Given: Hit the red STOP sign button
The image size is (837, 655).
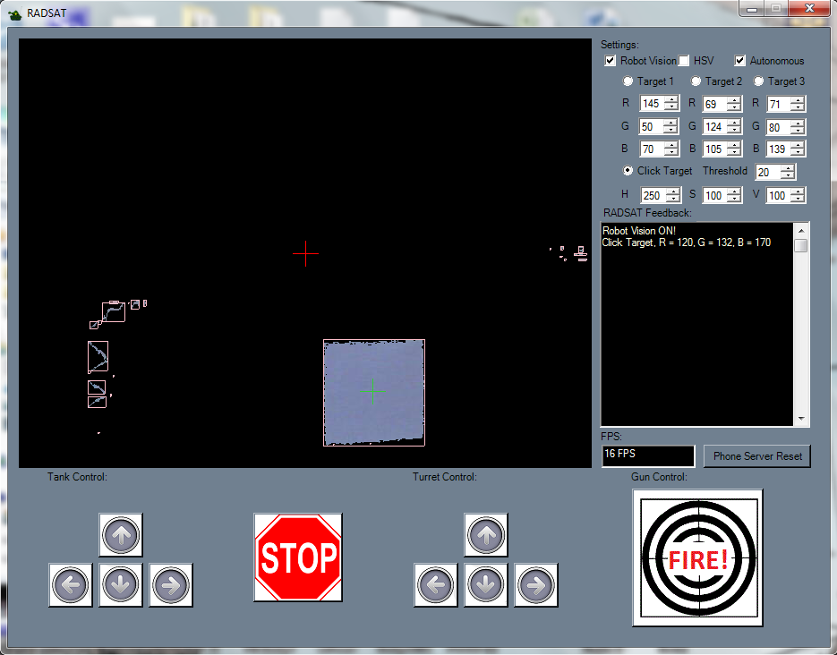Looking at the screenshot, I should [x=298, y=557].
